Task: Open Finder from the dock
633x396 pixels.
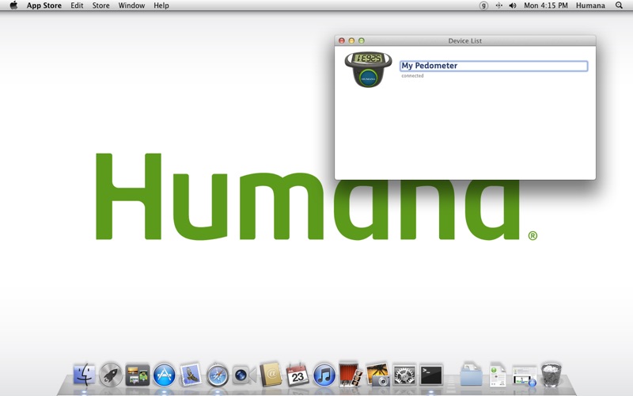Action: point(85,375)
